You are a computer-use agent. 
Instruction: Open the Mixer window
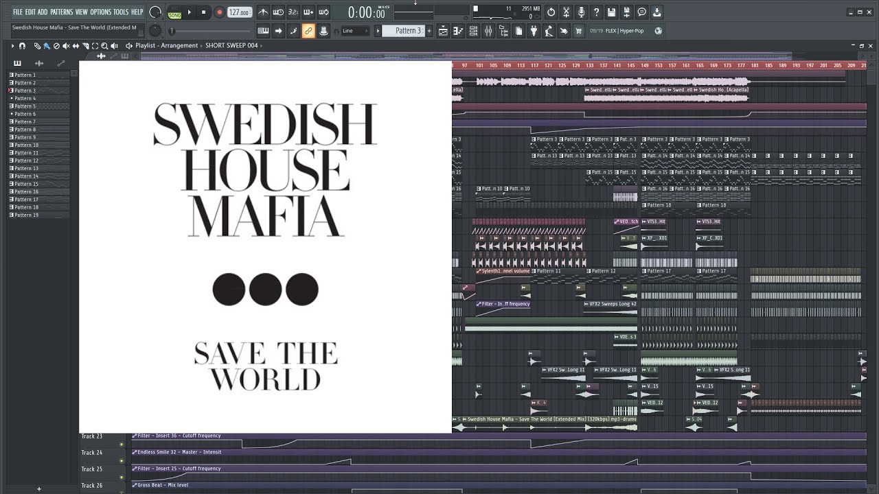tap(488, 31)
